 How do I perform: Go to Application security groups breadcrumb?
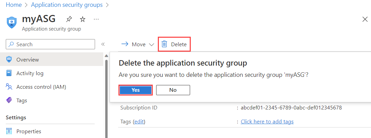(67, 5)
